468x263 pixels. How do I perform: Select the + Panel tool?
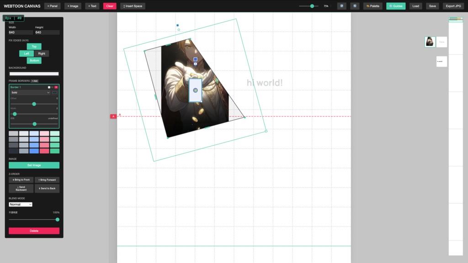pos(52,6)
